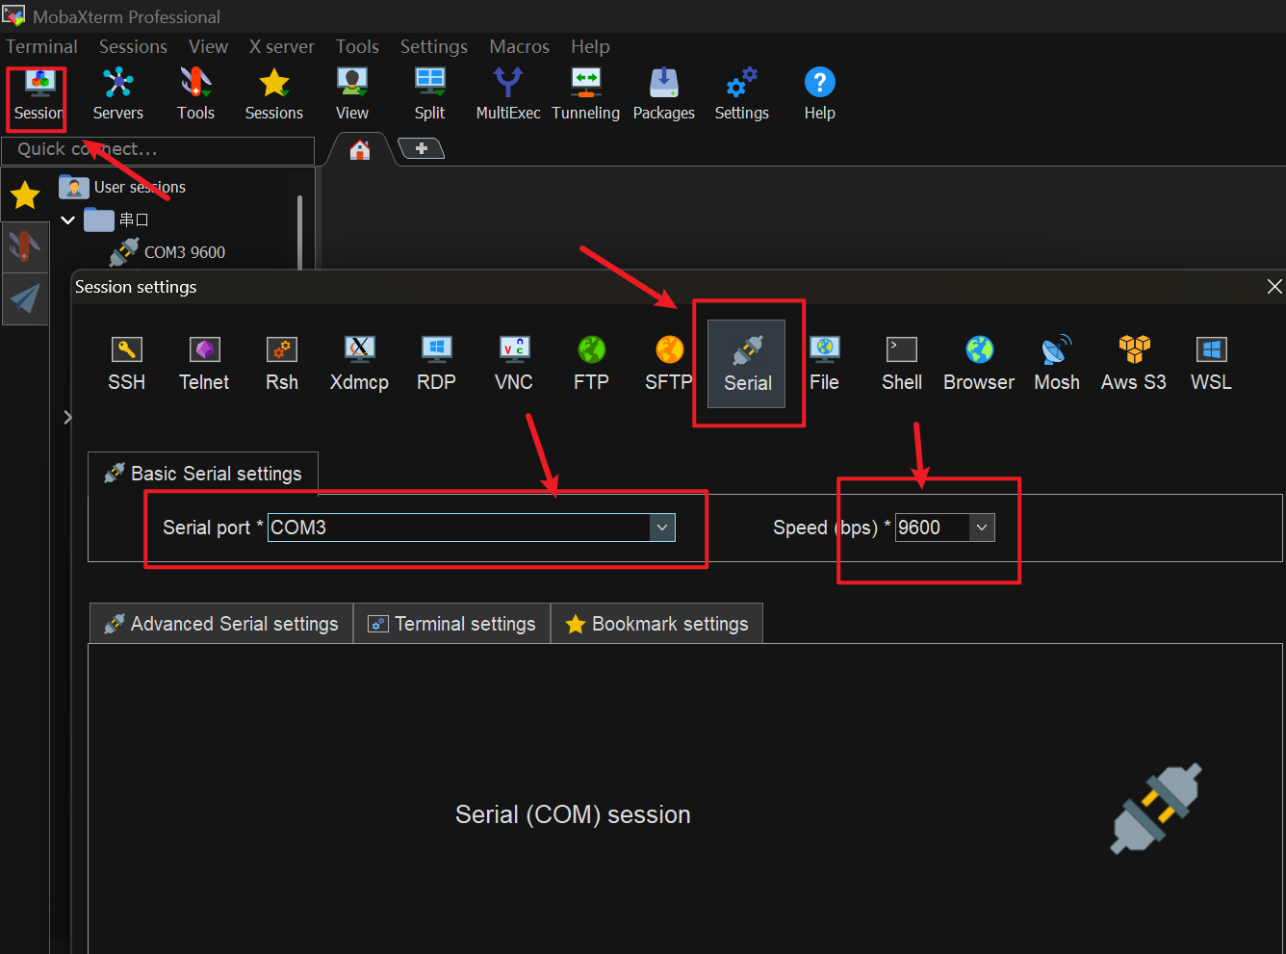Image resolution: width=1286 pixels, height=954 pixels.
Task: Select the SFTP session type
Action: click(669, 364)
